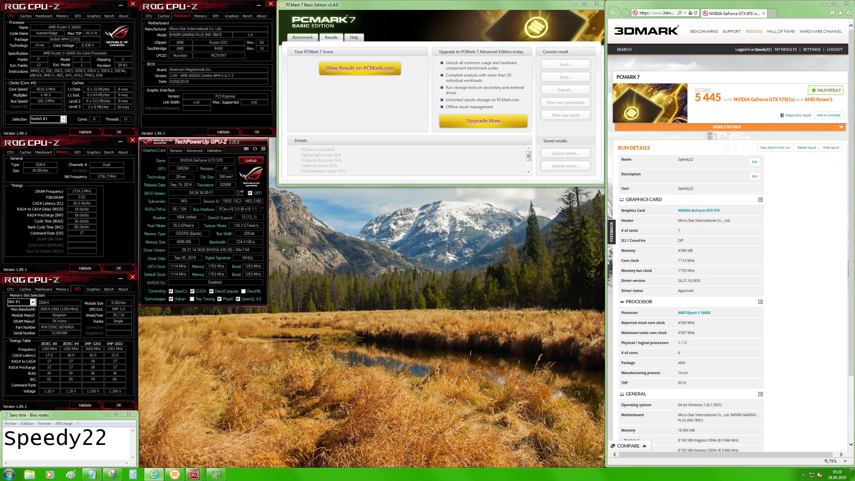
Task: Toggle the DirectCompute checkbox
Action: pos(211,291)
